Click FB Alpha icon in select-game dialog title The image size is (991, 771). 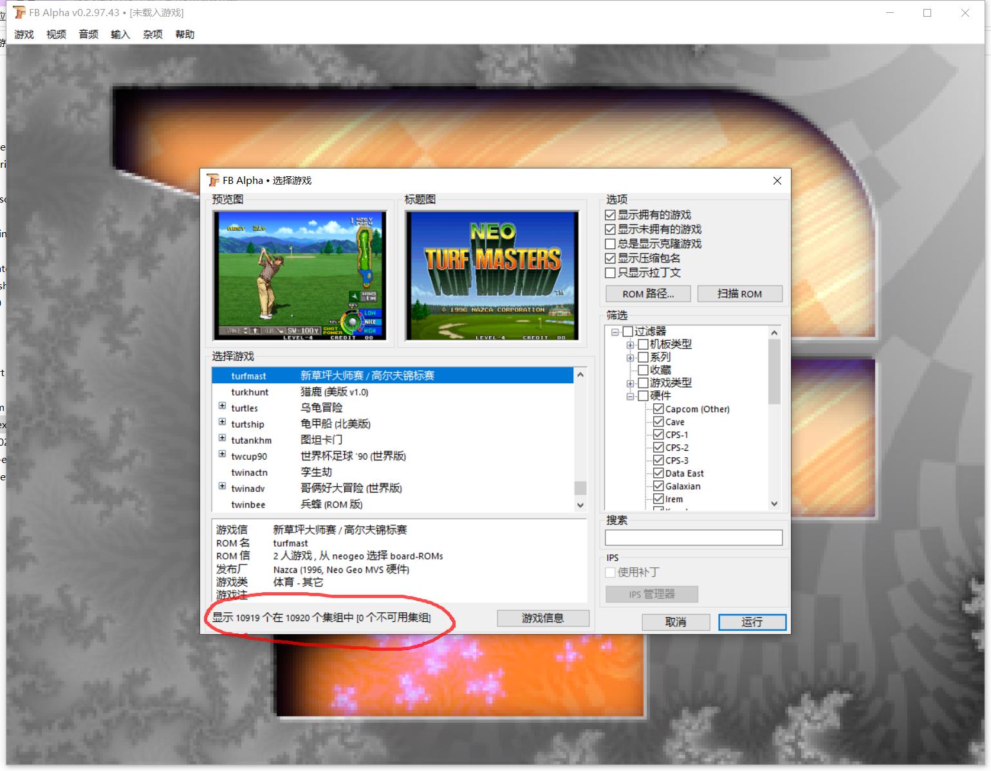[x=213, y=181]
